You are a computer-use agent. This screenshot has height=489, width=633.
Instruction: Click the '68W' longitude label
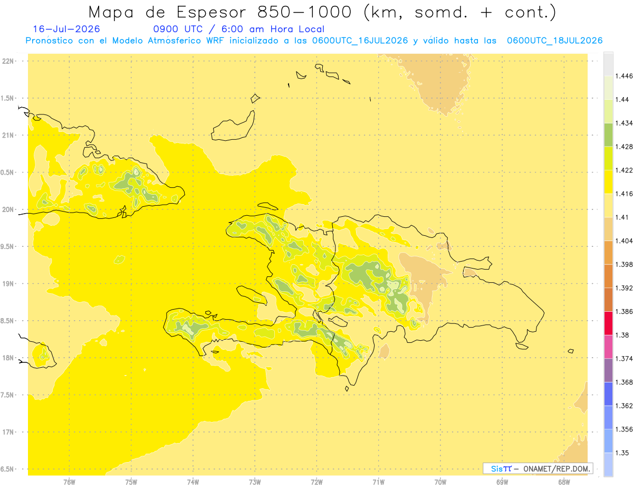point(564,482)
